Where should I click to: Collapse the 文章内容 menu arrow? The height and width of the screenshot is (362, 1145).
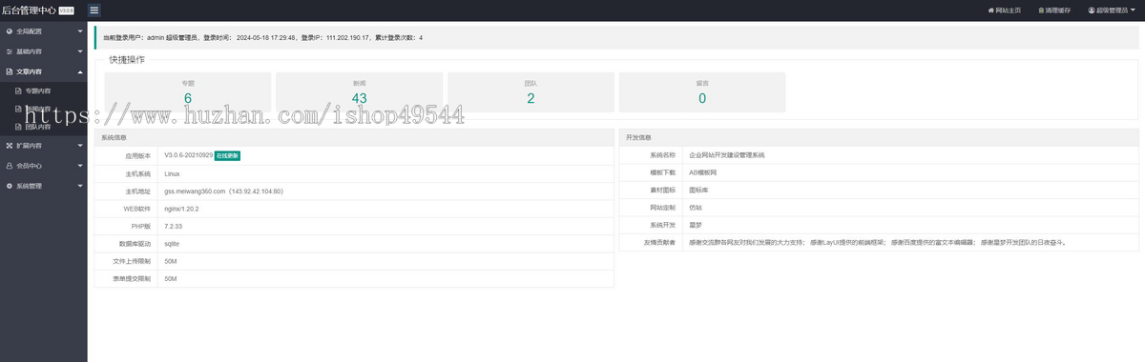pyautogui.click(x=80, y=71)
